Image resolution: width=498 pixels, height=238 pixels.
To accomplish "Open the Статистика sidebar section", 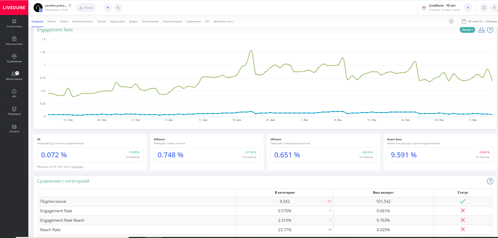I will [14, 23].
